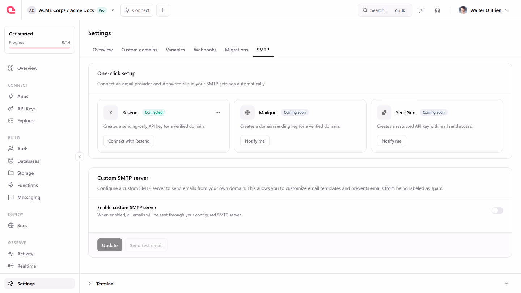The height and width of the screenshot is (293, 521).
Task: Open API Keys key icon
Action: pos(11,109)
